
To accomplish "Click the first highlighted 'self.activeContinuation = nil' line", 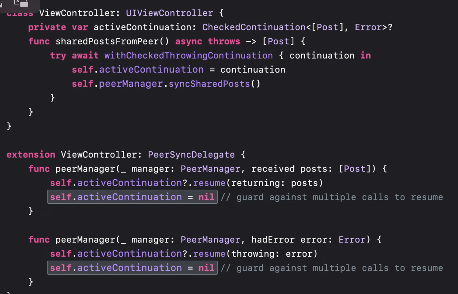I will click(x=132, y=197).
